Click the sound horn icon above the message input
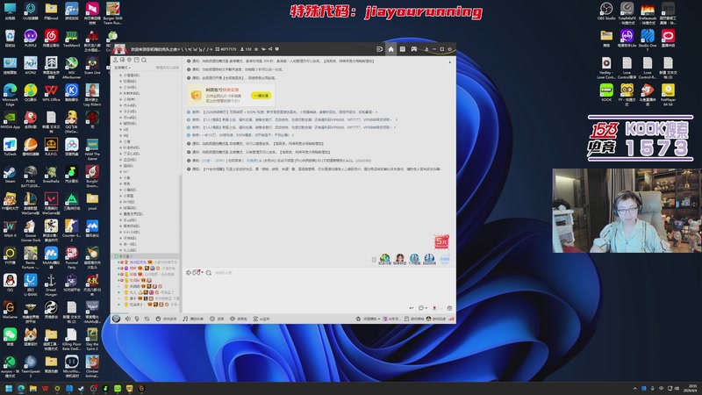The height and width of the screenshot is (395, 702). click(189, 273)
